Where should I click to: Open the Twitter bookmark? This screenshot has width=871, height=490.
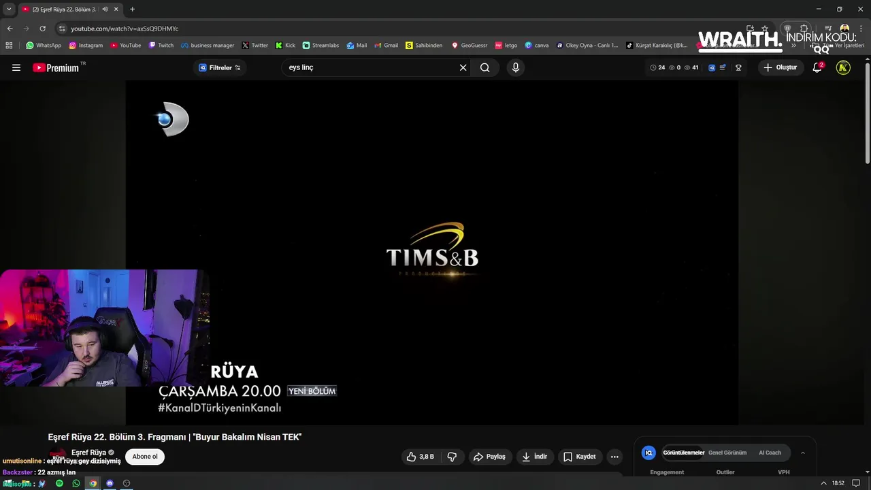point(255,46)
